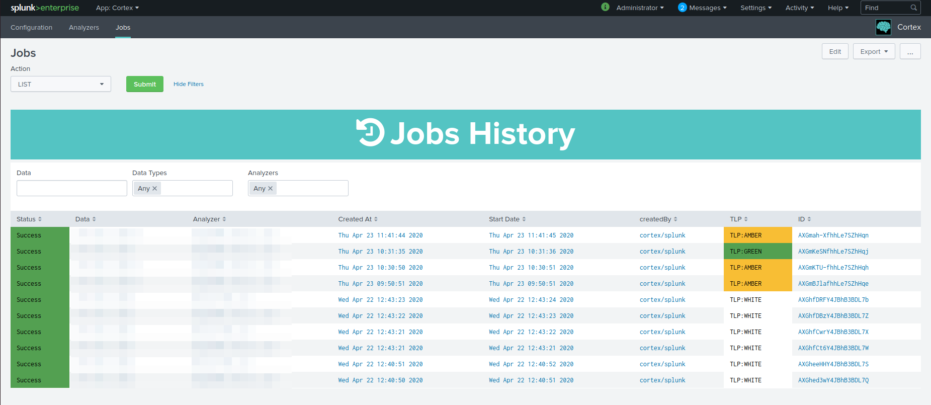Click the blue messages count badge
This screenshot has height=405, width=931.
pos(682,8)
